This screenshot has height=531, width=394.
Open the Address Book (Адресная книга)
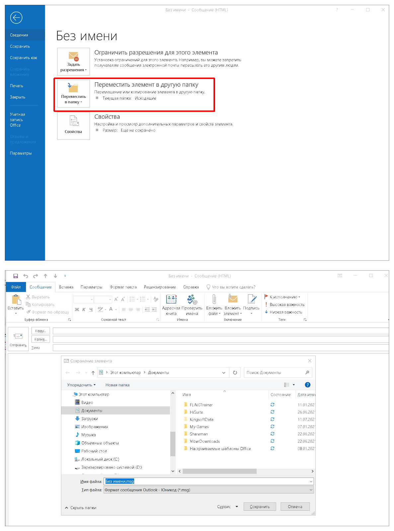click(x=171, y=305)
